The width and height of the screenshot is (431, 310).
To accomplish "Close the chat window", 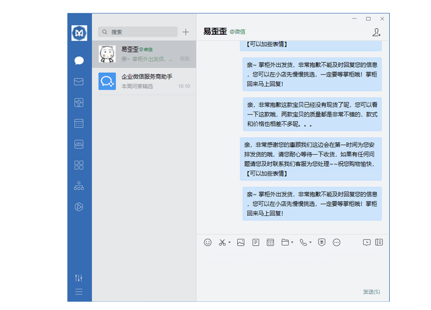I will (x=382, y=19).
